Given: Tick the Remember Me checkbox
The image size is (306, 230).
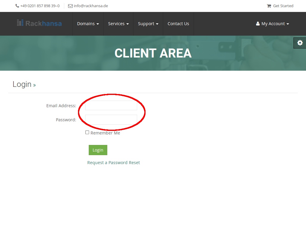Looking at the screenshot, I should pos(87,132).
